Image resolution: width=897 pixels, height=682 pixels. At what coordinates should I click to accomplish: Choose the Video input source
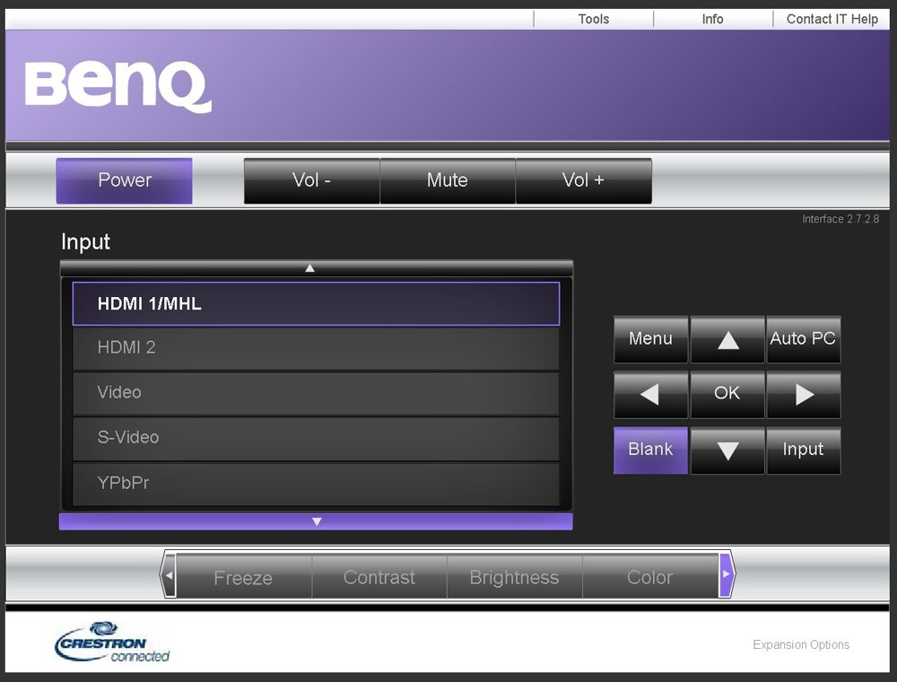pos(316,393)
